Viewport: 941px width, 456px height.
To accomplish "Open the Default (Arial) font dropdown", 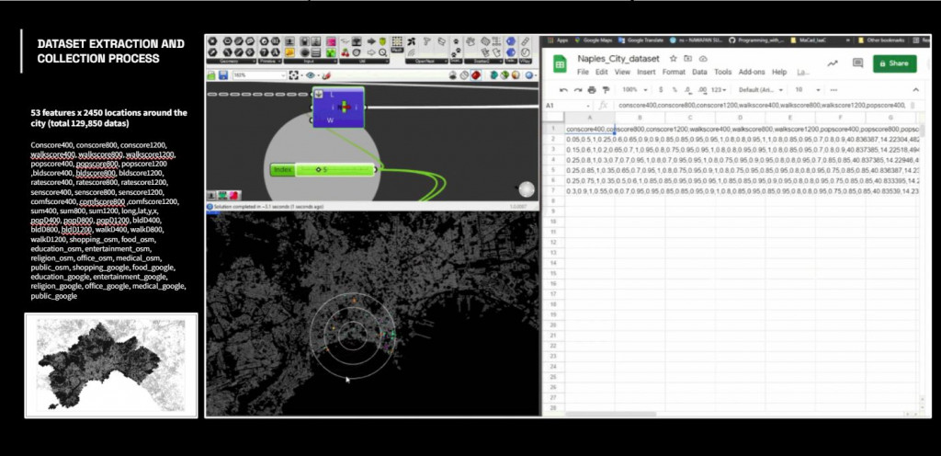I will pyautogui.click(x=759, y=90).
